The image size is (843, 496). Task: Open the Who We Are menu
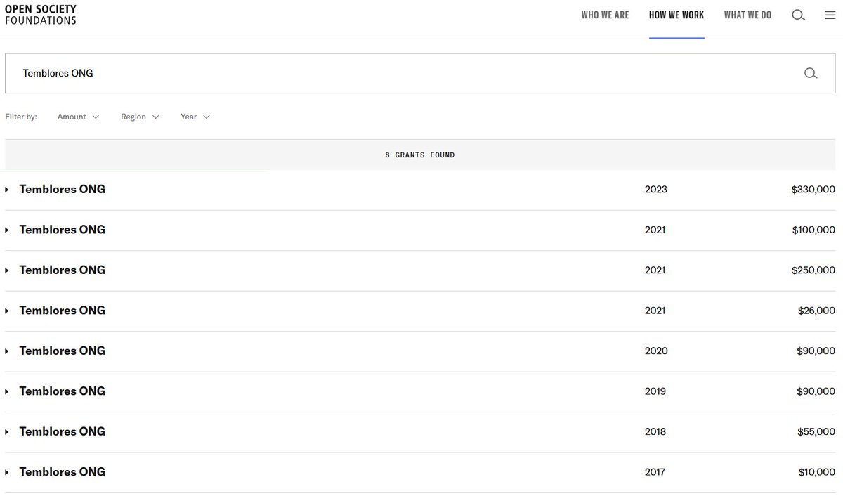605,15
